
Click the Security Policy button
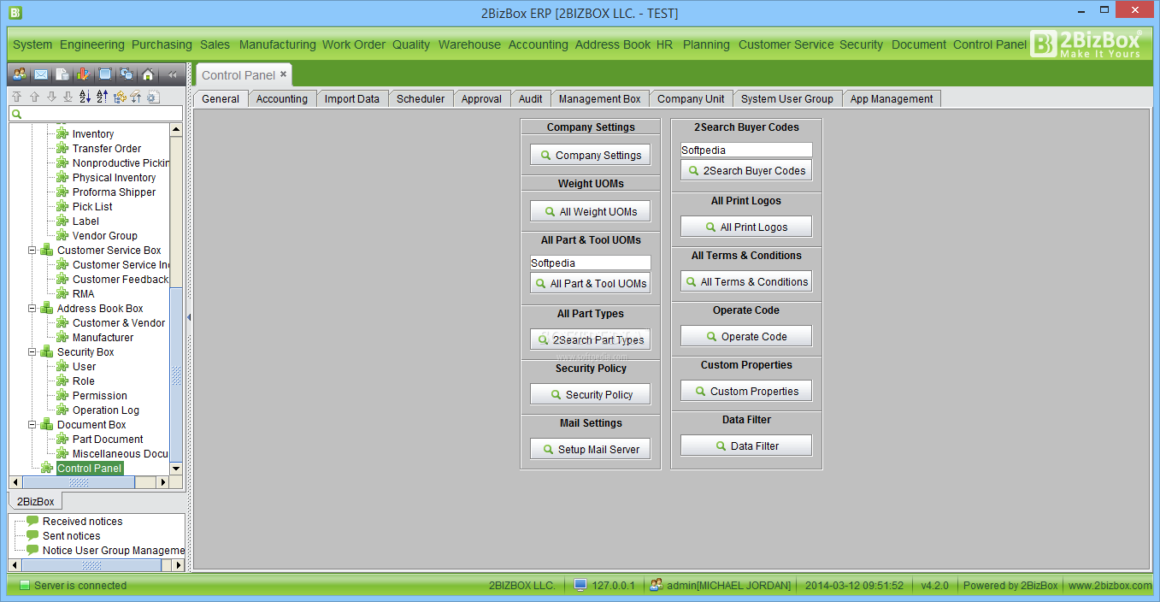click(590, 395)
